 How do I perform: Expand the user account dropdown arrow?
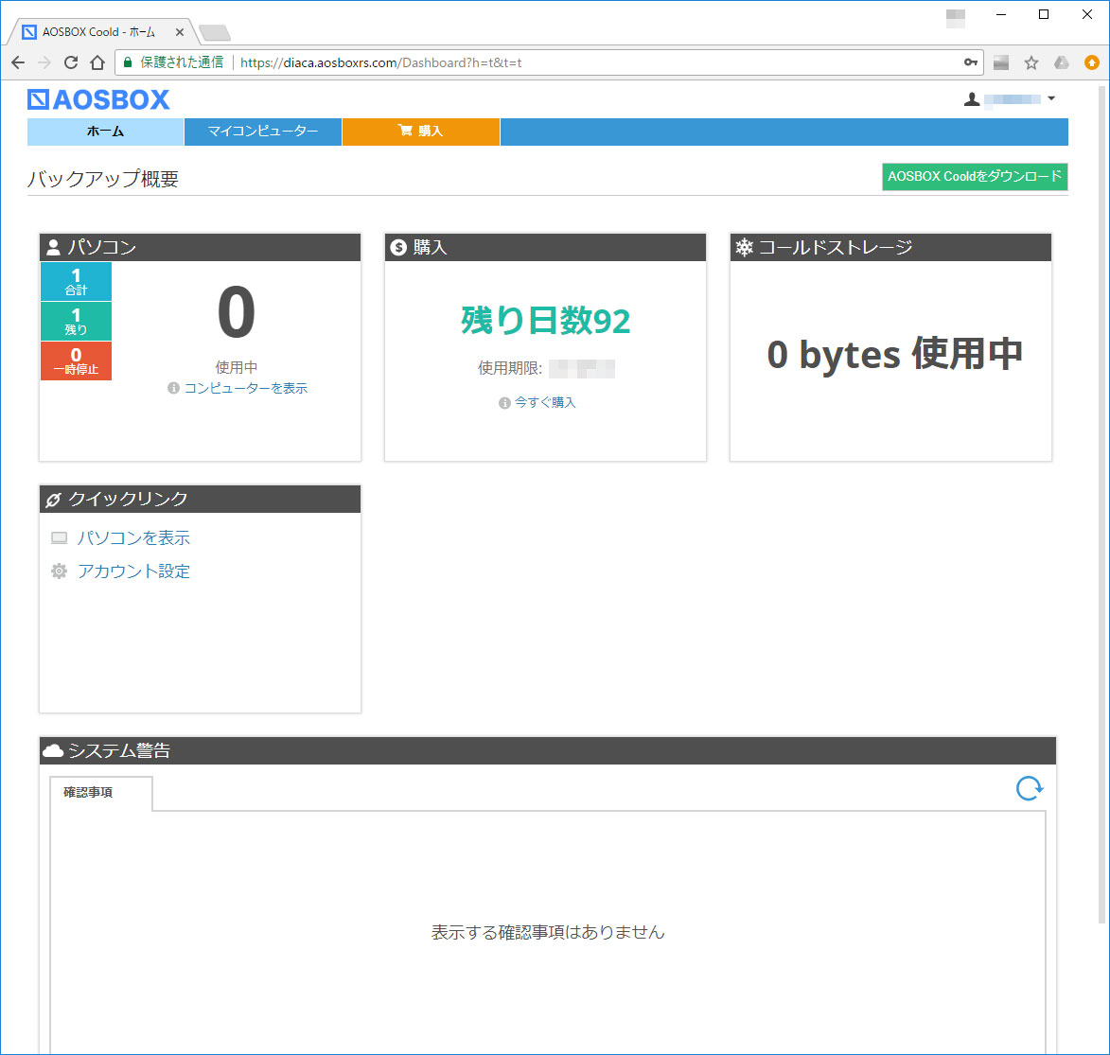click(1051, 98)
